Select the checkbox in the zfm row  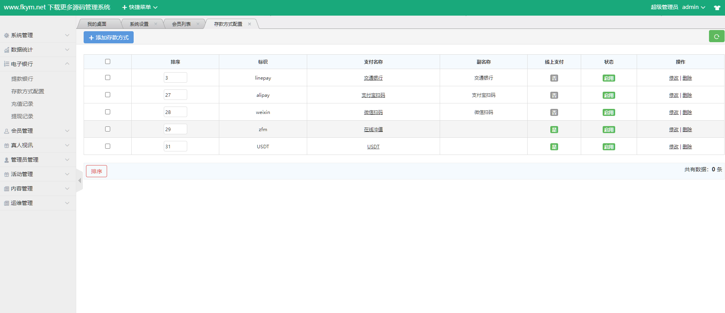click(x=107, y=129)
